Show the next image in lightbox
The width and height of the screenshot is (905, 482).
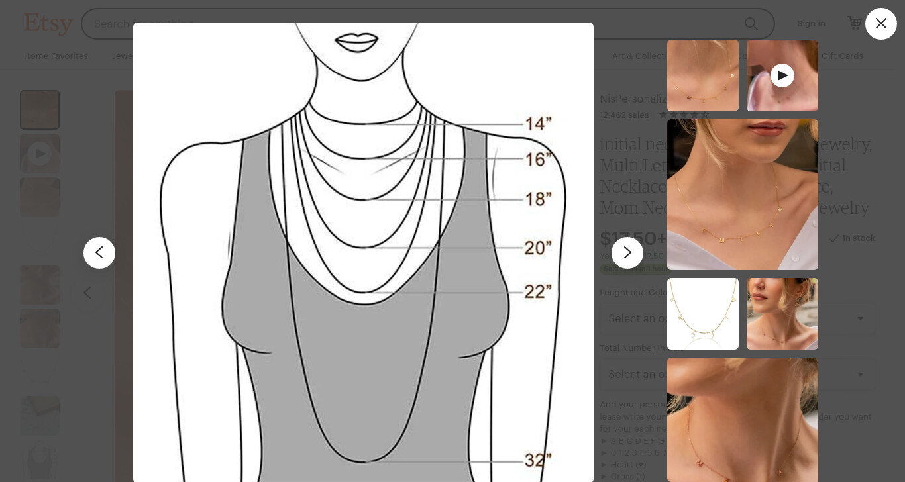point(627,253)
